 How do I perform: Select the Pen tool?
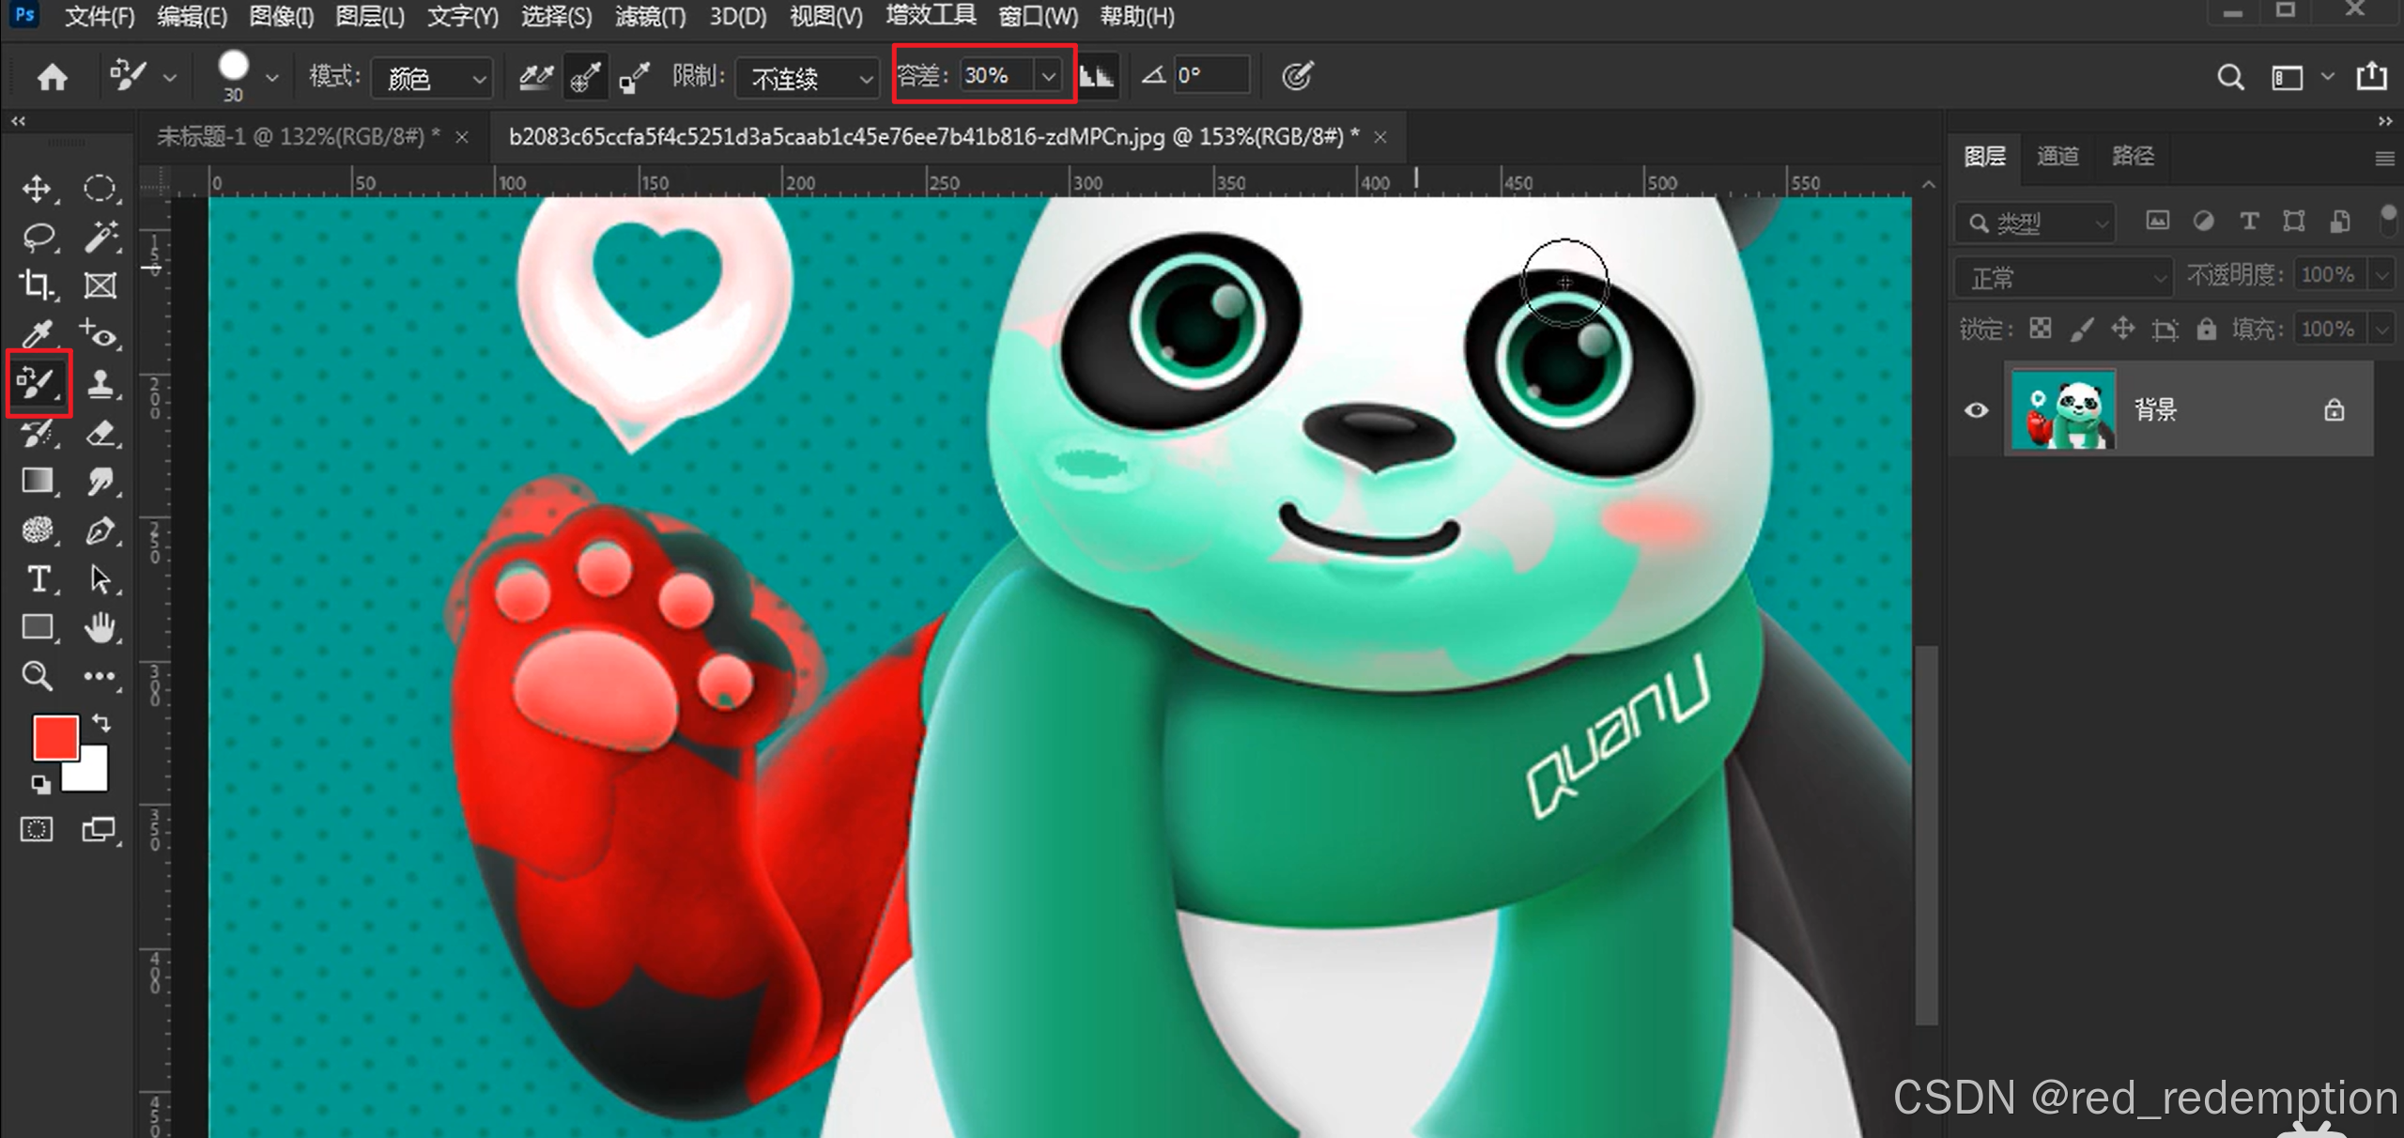100,531
